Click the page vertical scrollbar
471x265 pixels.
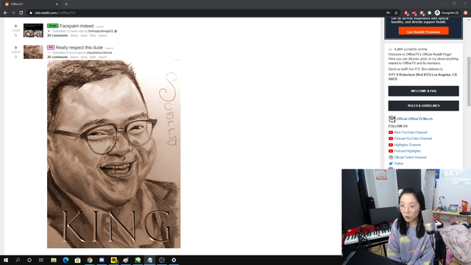click(x=469, y=81)
